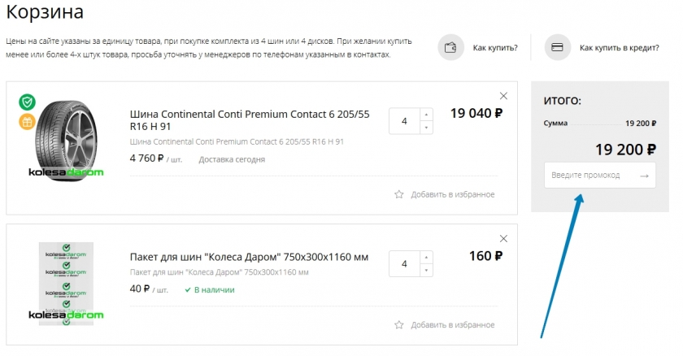The width and height of the screenshot is (683, 356).
Task: Click the star icon for Continental tire
Action: click(399, 194)
